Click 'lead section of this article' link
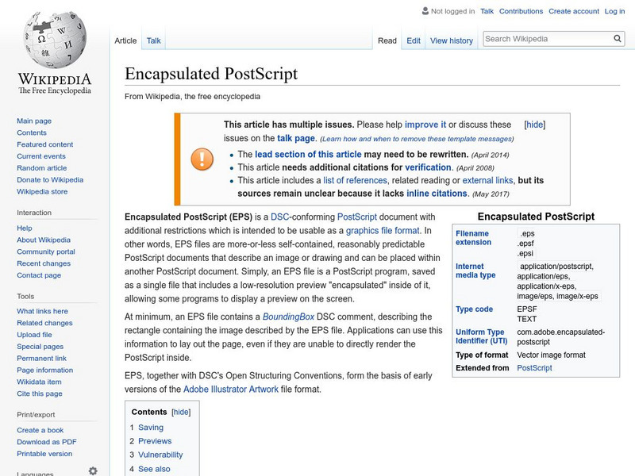The height and width of the screenshot is (476, 635). 308,154
